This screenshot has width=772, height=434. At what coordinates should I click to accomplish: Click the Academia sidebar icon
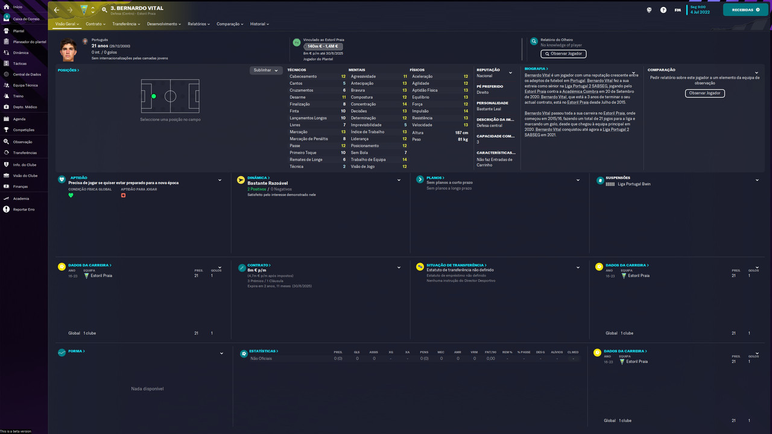pos(6,198)
